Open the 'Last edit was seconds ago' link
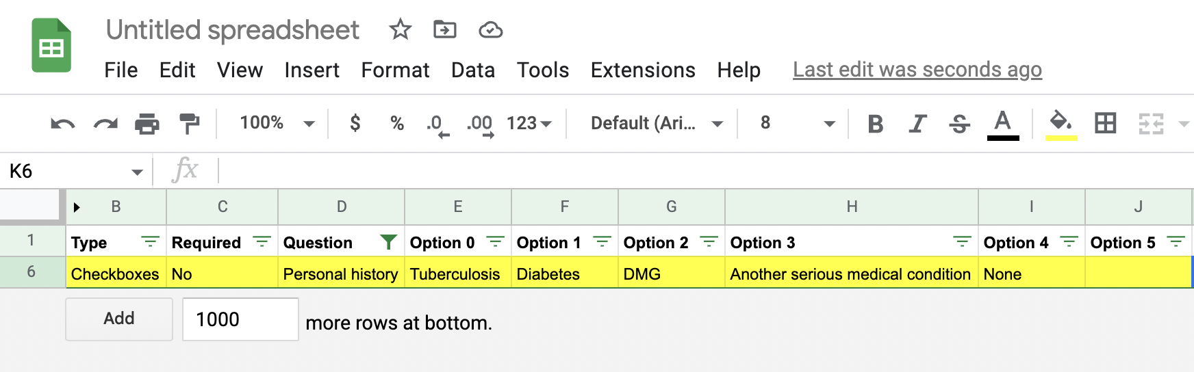 [917, 70]
